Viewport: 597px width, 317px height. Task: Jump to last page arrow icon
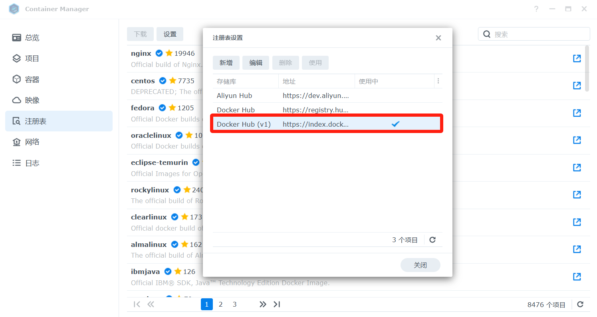pos(277,304)
